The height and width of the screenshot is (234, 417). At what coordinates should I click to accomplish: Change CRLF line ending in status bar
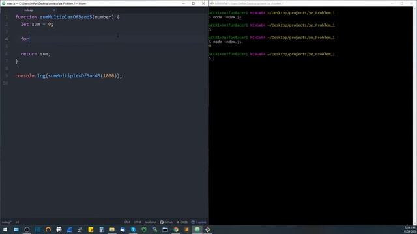pos(127,222)
